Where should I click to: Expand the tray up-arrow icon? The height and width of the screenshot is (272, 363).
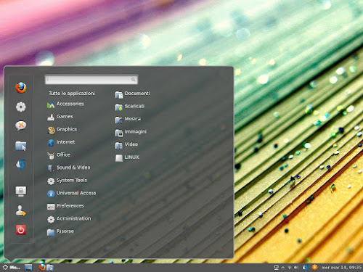coord(283,268)
